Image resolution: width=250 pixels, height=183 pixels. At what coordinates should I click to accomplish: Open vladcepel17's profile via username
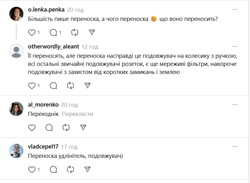coord(43,147)
